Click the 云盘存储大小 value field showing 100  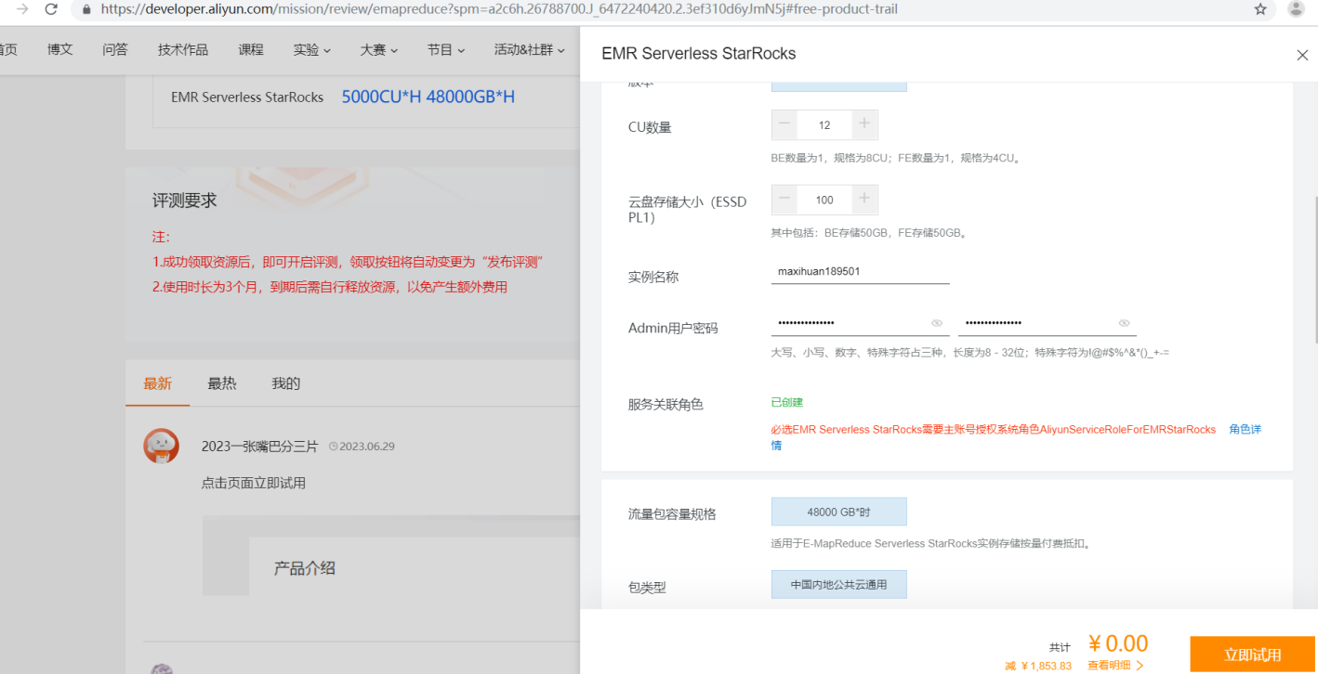pos(824,200)
